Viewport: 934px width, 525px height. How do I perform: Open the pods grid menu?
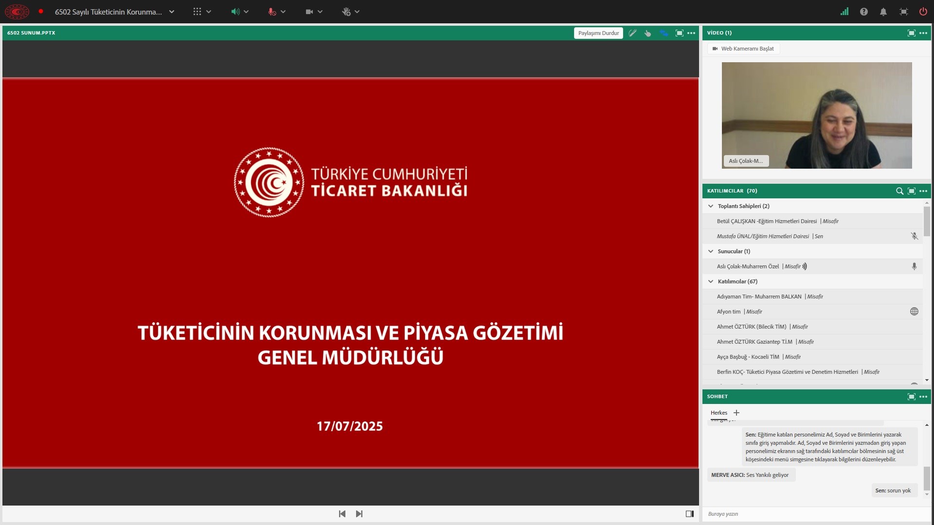[197, 12]
